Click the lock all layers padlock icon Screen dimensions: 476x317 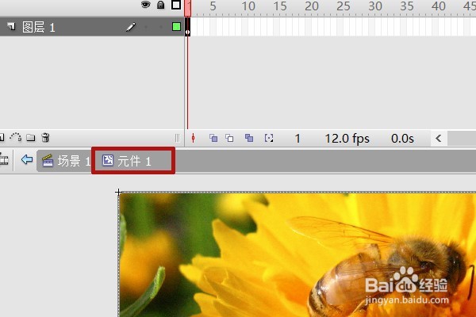160,5
